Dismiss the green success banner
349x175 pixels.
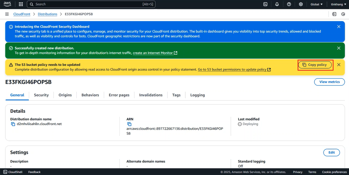[x=339, y=48]
